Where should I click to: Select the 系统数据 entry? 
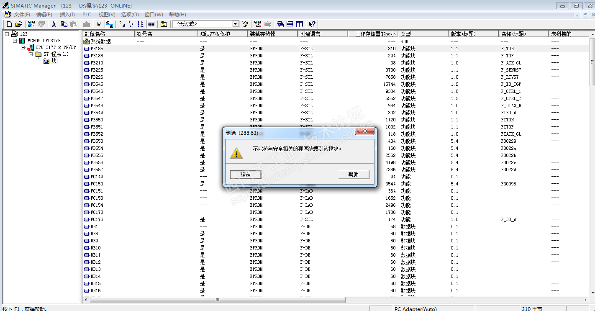(101, 41)
